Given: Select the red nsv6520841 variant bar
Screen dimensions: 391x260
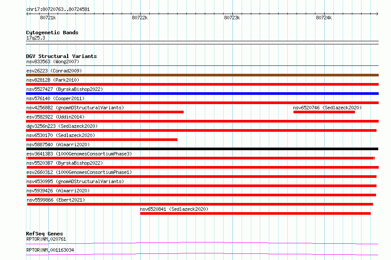Looking at the screenshot, I should [x=256, y=213].
